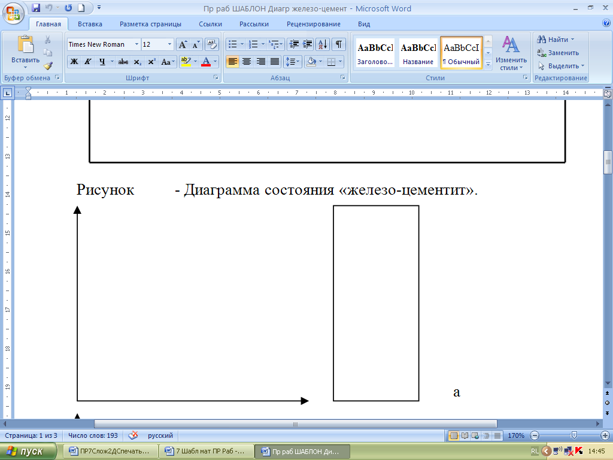Expand the styles gallery with the More arrow
Screen dimensions: 613x460
click(x=488, y=65)
